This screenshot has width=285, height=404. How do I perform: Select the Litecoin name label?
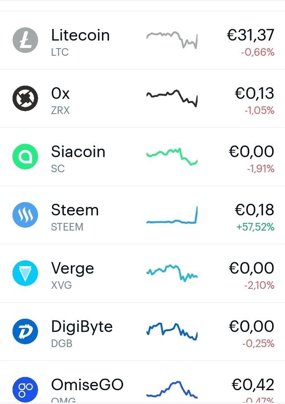click(80, 35)
